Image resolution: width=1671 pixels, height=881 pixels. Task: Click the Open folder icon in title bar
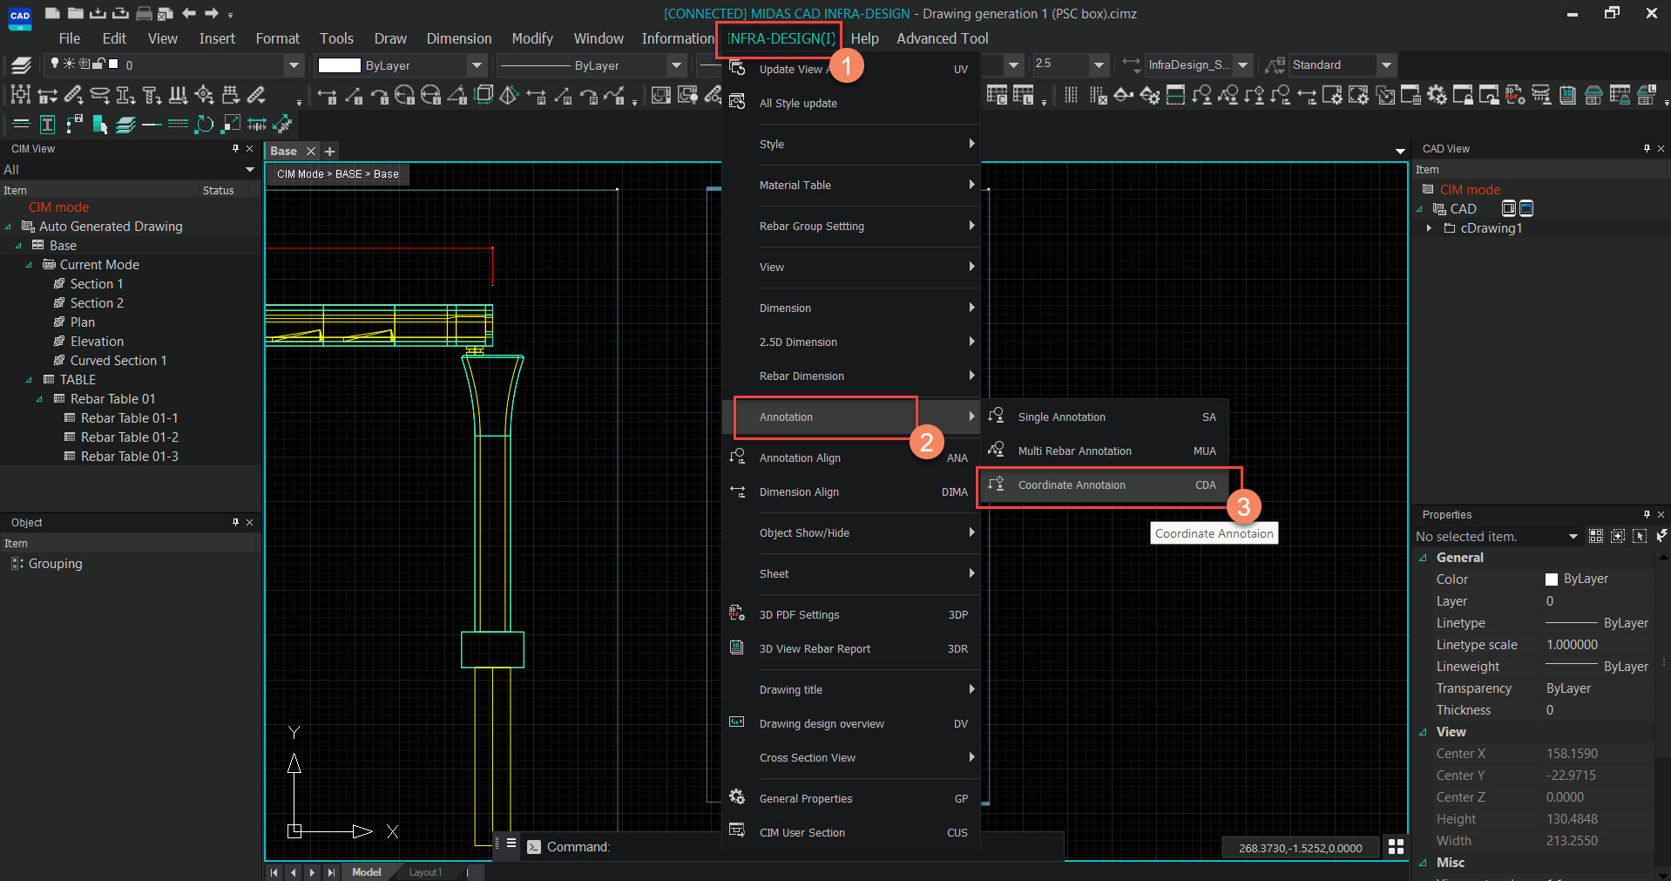pos(75,13)
